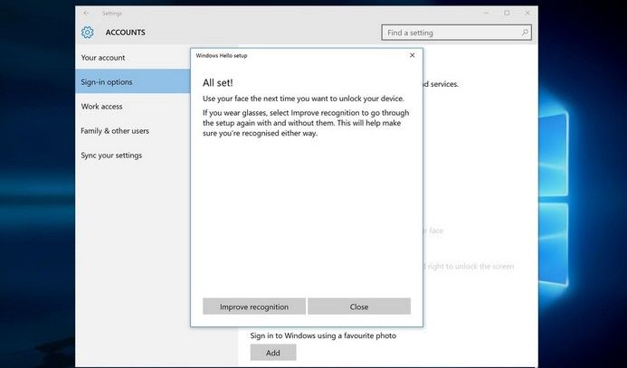Go back using the Settings back arrow
This screenshot has height=368, width=627.
pyautogui.click(x=86, y=14)
